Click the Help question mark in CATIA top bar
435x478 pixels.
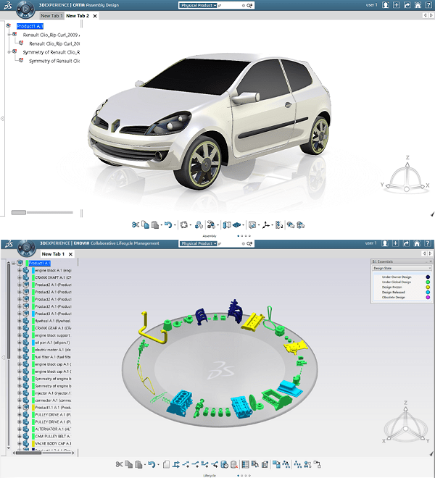point(428,5)
